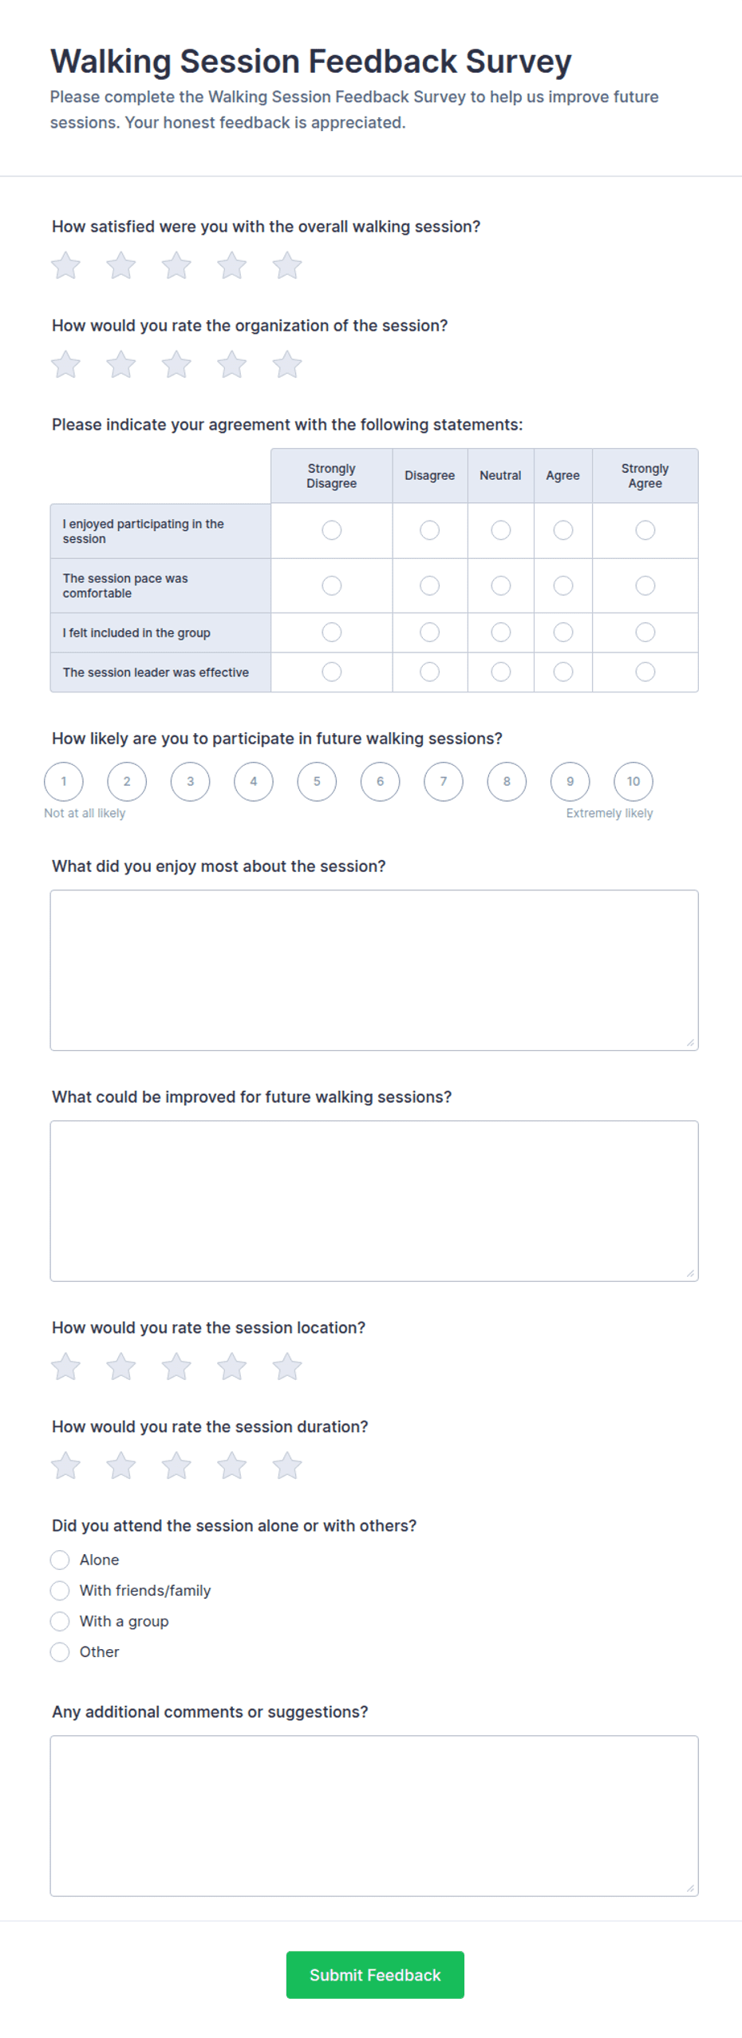Choose likelihood score 10 for future sessions
The height and width of the screenshot is (2038, 742).
(633, 781)
